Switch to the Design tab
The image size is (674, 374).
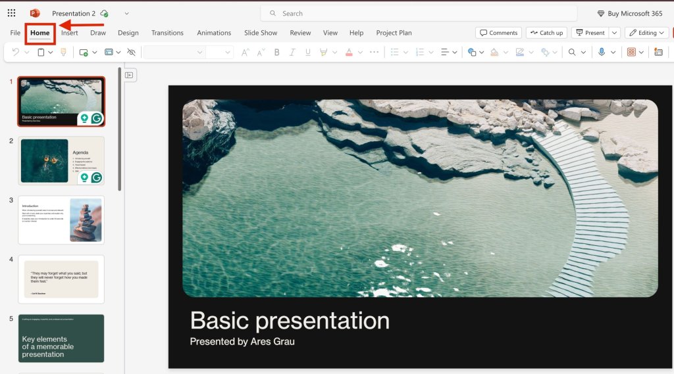[128, 33]
